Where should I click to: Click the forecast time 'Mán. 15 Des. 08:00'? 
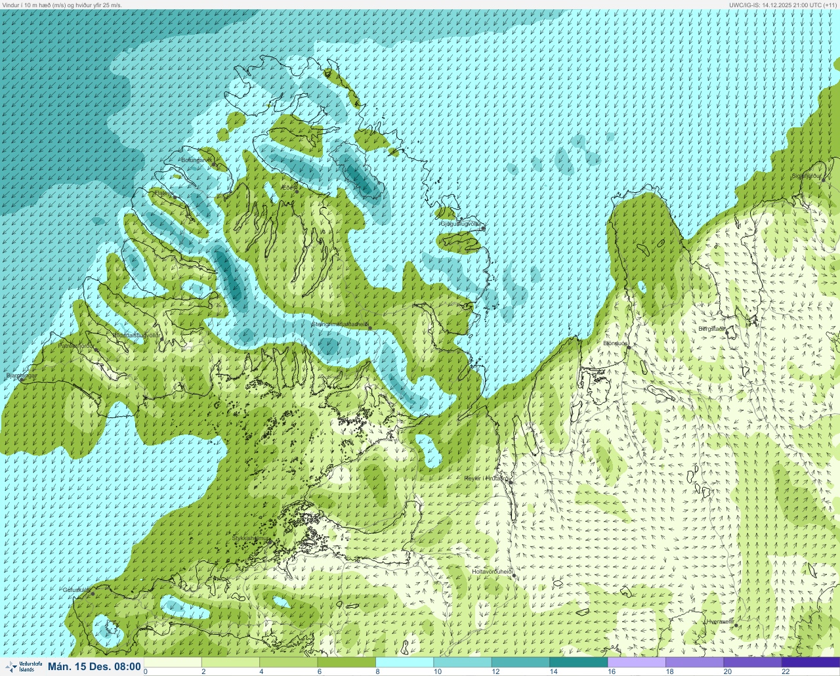click(94, 667)
